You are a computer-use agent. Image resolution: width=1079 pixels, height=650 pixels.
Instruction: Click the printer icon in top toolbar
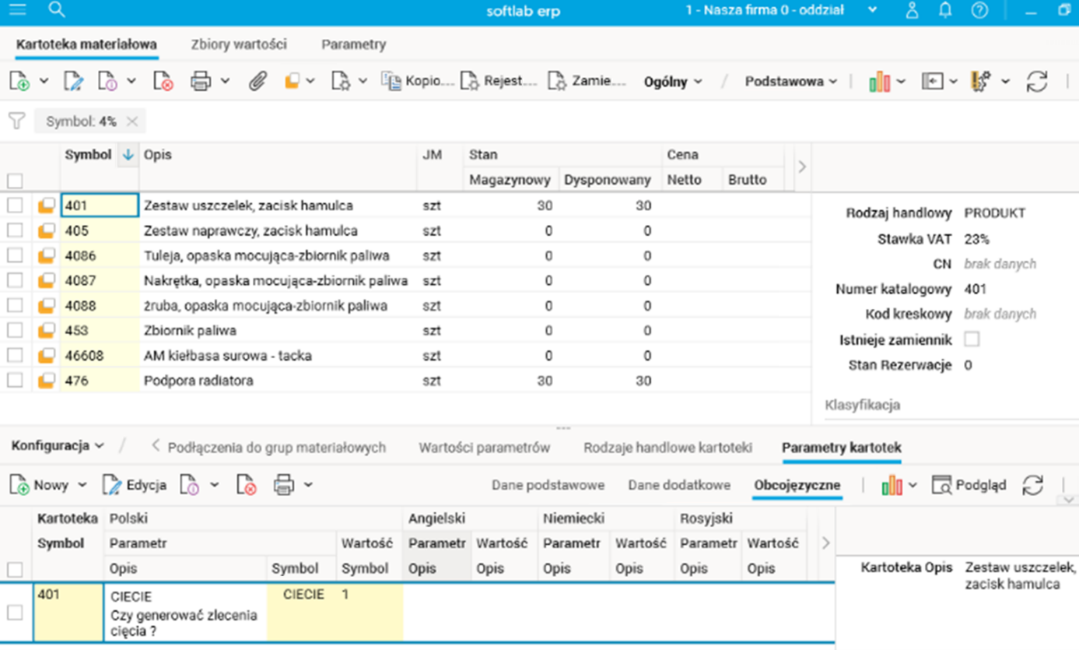(201, 82)
